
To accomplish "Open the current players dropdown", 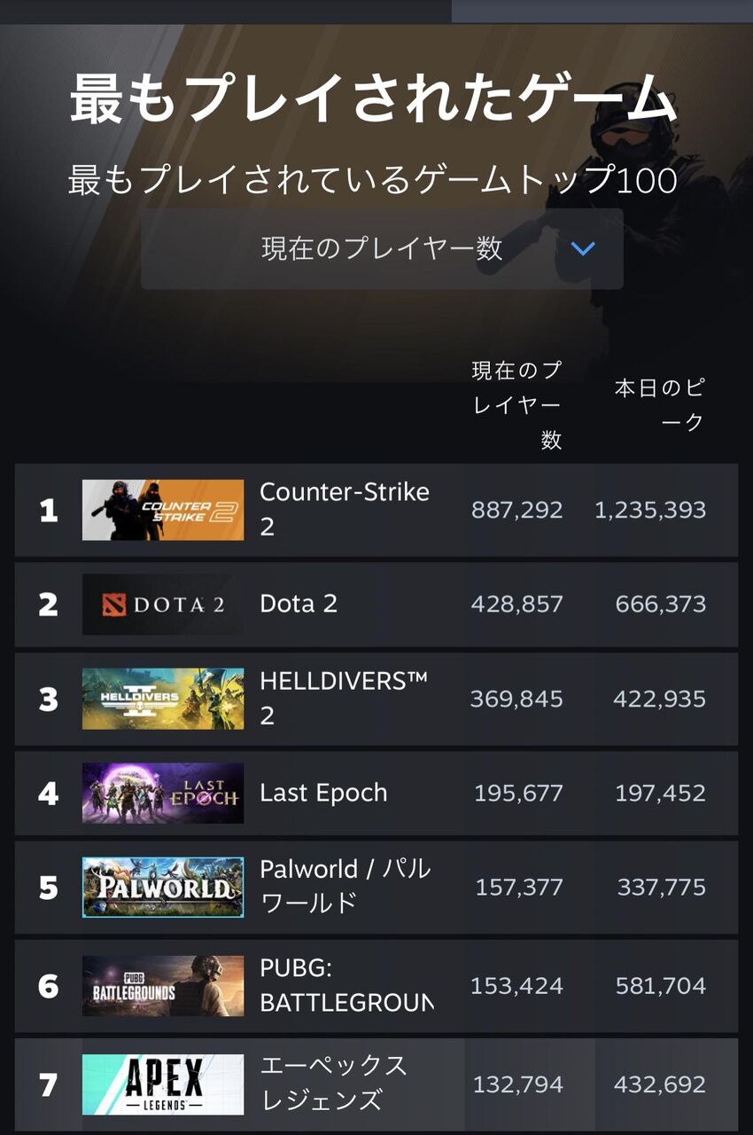I will [x=381, y=248].
